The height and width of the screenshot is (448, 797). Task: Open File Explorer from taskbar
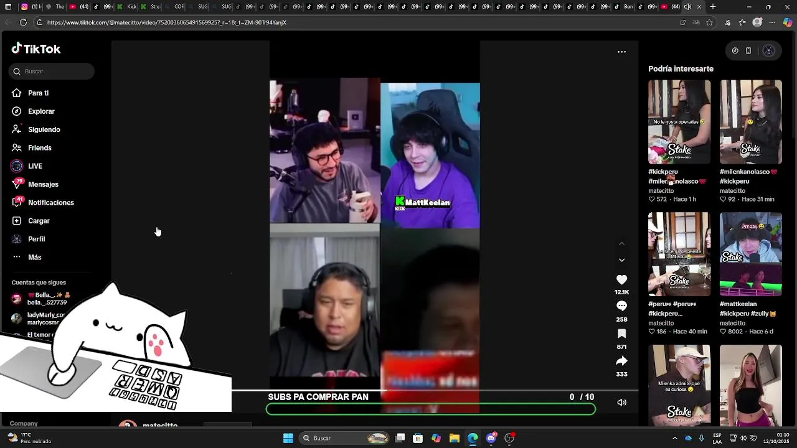pyautogui.click(x=455, y=438)
